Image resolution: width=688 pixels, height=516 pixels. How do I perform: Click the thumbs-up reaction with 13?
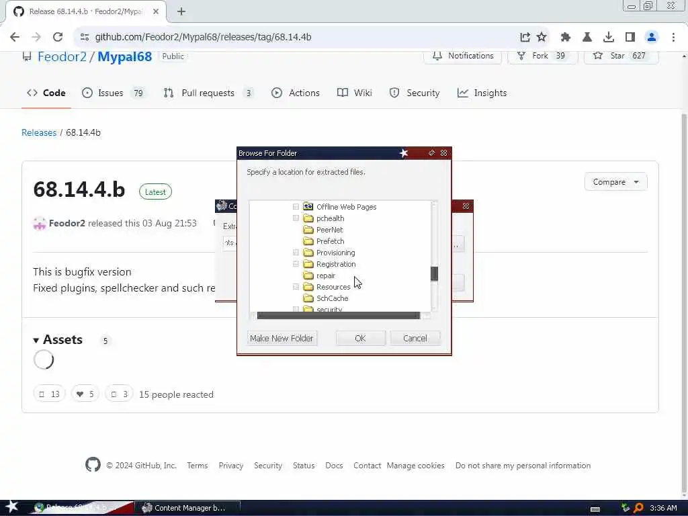[49, 394]
